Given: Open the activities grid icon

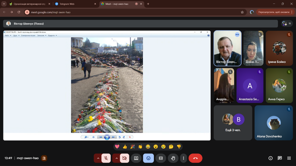Looking at the screenshot, I should pyautogui.click(x=289, y=158).
